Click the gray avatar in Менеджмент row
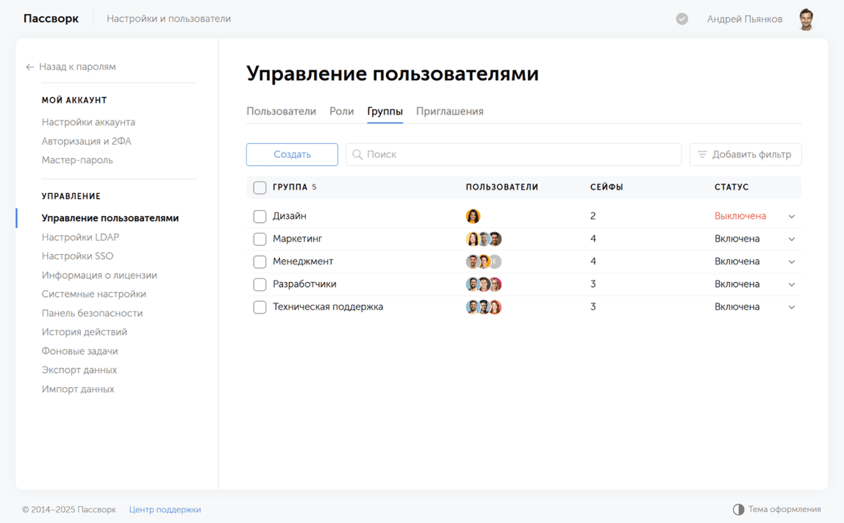The height and width of the screenshot is (523, 844). [x=496, y=261]
